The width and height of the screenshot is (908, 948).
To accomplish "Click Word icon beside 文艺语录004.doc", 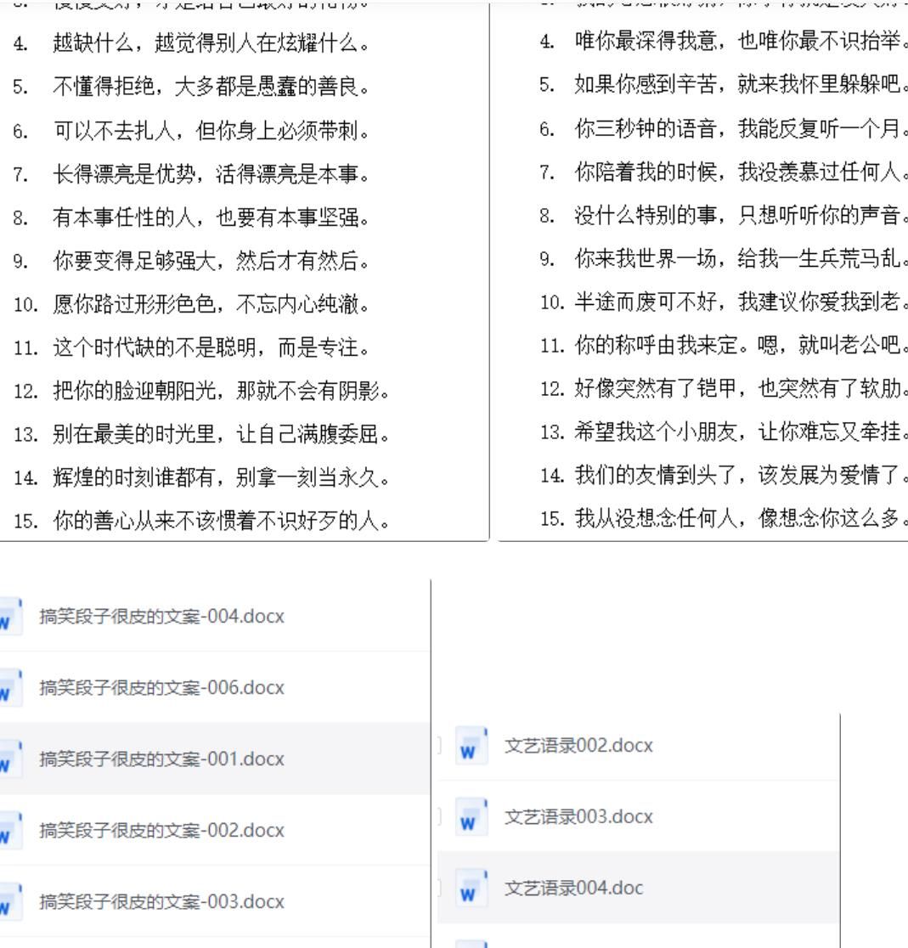I will click(x=471, y=889).
